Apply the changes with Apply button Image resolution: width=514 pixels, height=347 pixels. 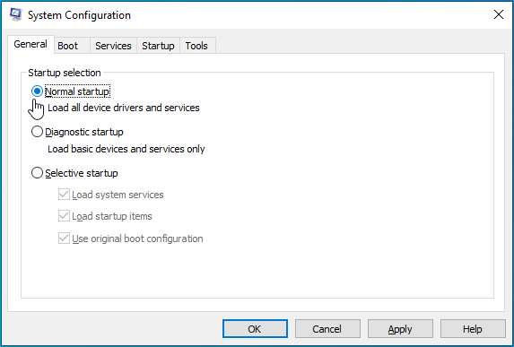coord(400,329)
